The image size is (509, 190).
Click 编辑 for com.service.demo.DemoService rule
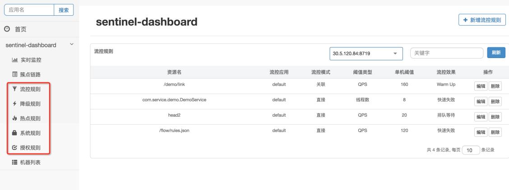tap(481, 101)
